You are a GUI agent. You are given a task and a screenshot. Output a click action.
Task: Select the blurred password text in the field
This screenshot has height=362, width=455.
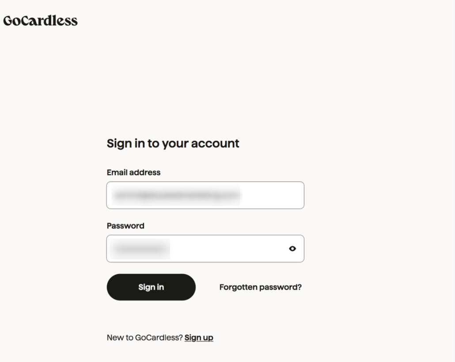(140, 249)
